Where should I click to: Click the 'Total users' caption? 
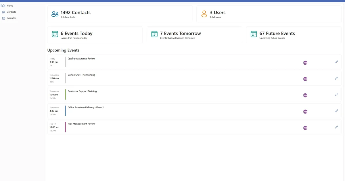point(215,17)
